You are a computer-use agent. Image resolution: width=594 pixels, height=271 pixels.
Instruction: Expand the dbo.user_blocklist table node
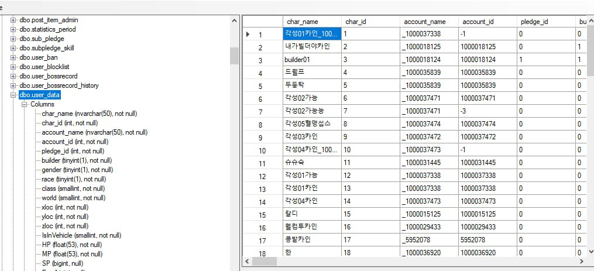tap(13, 67)
